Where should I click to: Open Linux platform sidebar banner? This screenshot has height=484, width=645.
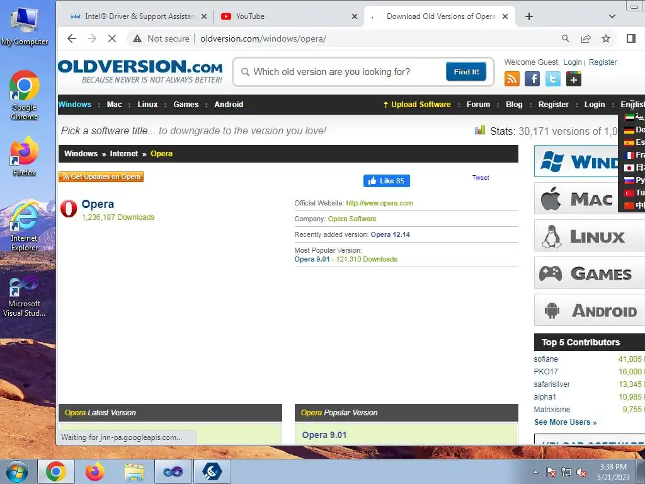(x=590, y=236)
